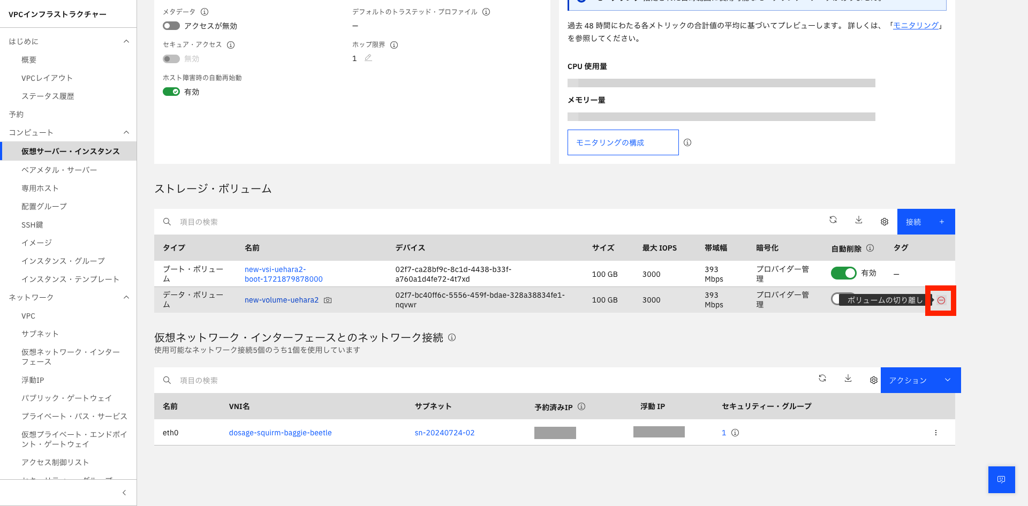Disable auto-delete on the boot volume

[843, 273]
